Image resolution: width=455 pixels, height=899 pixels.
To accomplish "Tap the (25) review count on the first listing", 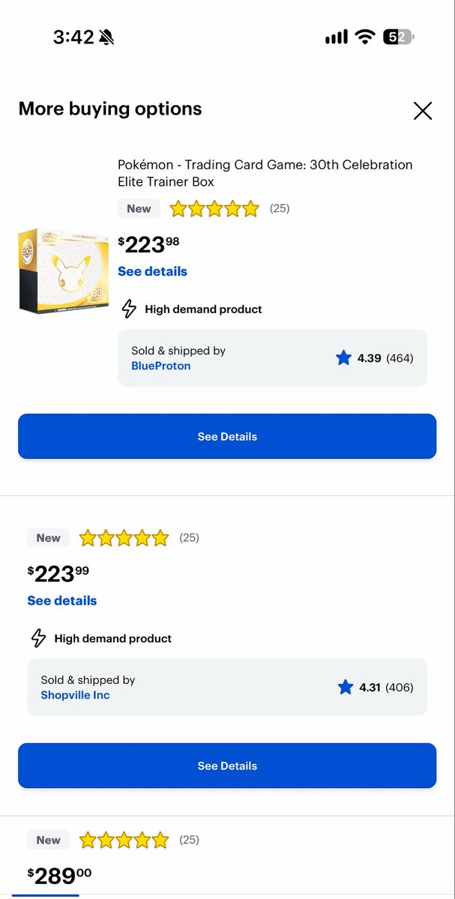I will tap(280, 208).
